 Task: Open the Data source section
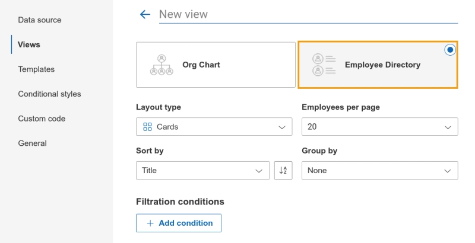(x=40, y=20)
